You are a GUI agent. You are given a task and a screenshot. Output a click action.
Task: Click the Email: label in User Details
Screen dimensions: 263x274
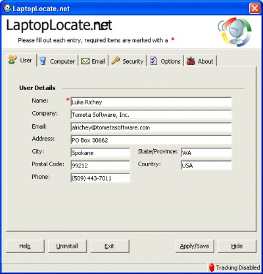39,126
